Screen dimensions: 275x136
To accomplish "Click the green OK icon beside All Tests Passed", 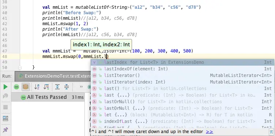I will (x=23, y=97).
